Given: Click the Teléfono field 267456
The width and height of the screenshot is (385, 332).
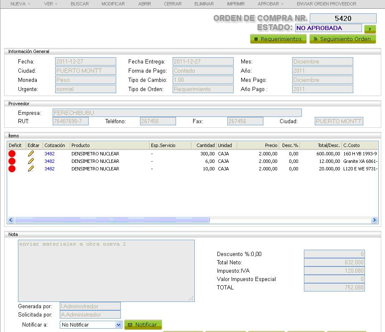Looking at the screenshot, I should tap(158, 121).
